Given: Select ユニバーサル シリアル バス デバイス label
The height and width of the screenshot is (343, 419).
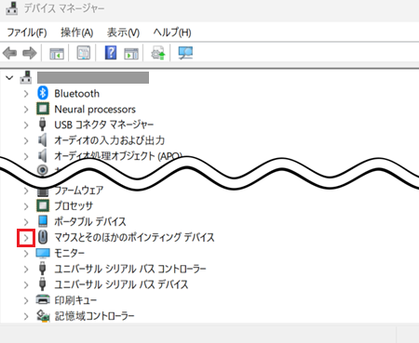Looking at the screenshot, I should coord(121,284).
